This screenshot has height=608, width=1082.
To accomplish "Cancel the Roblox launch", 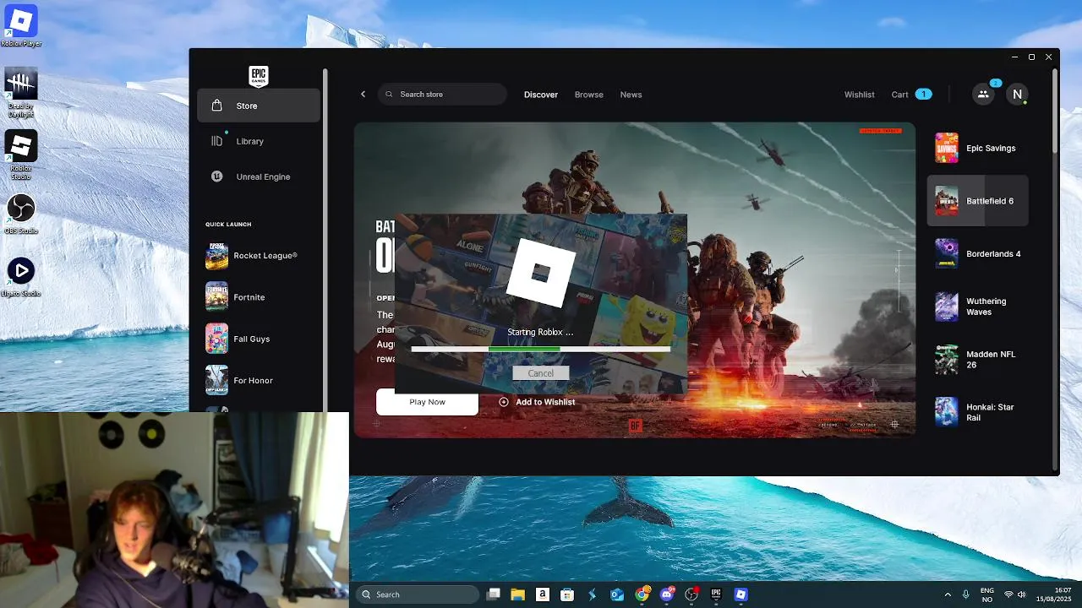I will point(541,373).
